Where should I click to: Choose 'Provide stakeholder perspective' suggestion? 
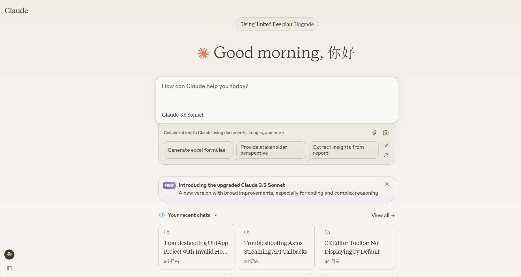click(x=271, y=150)
